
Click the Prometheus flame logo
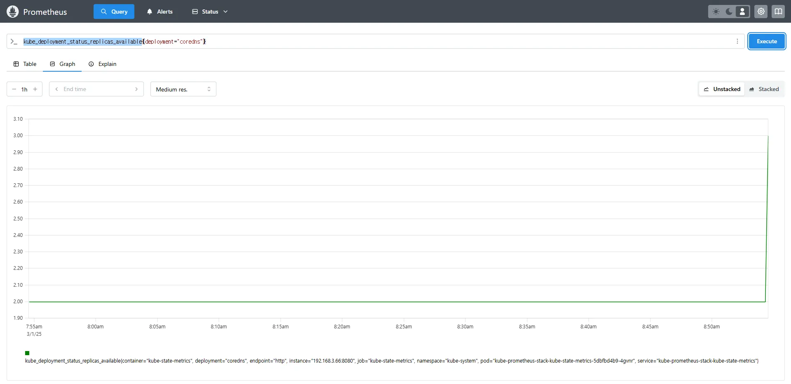(13, 12)
